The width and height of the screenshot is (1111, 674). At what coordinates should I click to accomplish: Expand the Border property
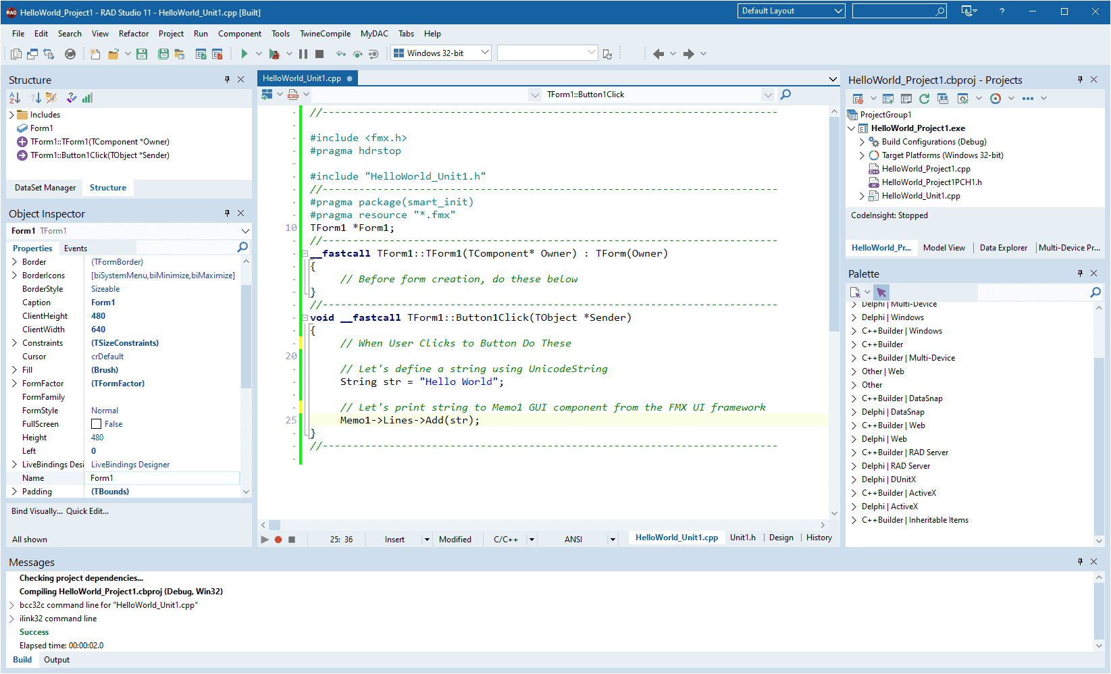pos(14,262)
